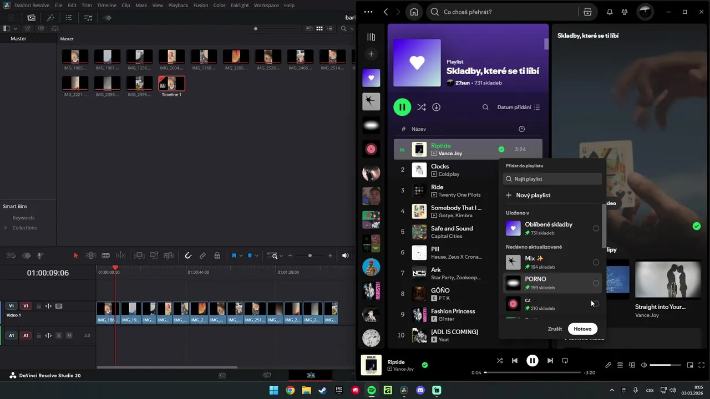Open the Sound Library music icon

pyautogui.click(x=88, y=18)
